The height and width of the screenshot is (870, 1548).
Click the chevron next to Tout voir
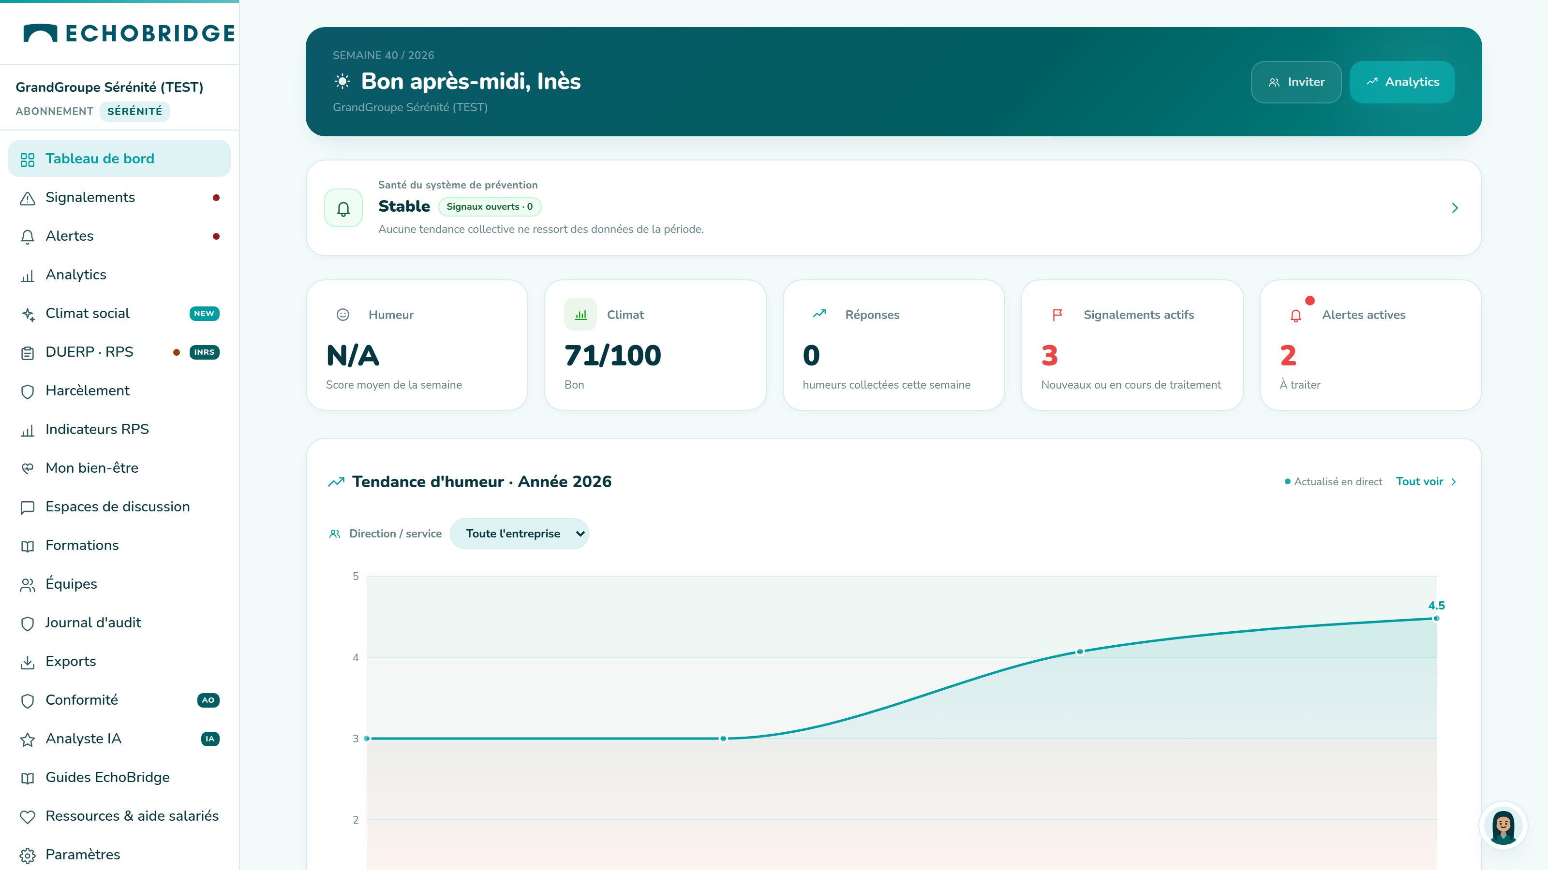1454,481
